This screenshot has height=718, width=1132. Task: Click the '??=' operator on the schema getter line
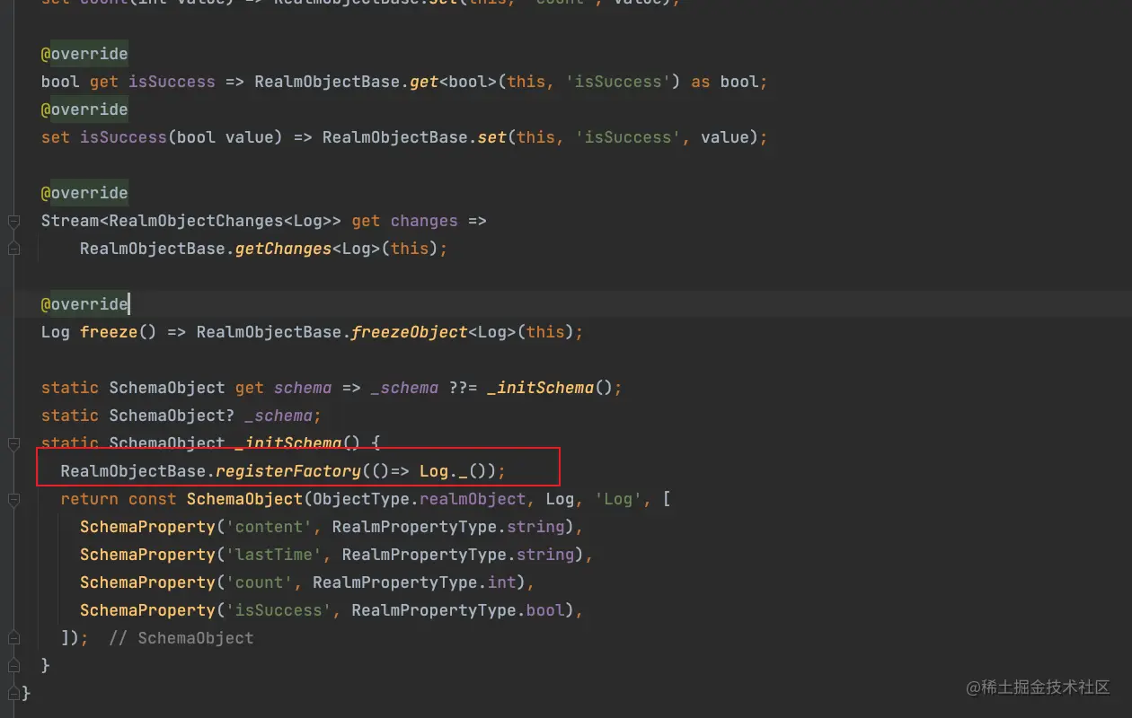coord(463,388)
